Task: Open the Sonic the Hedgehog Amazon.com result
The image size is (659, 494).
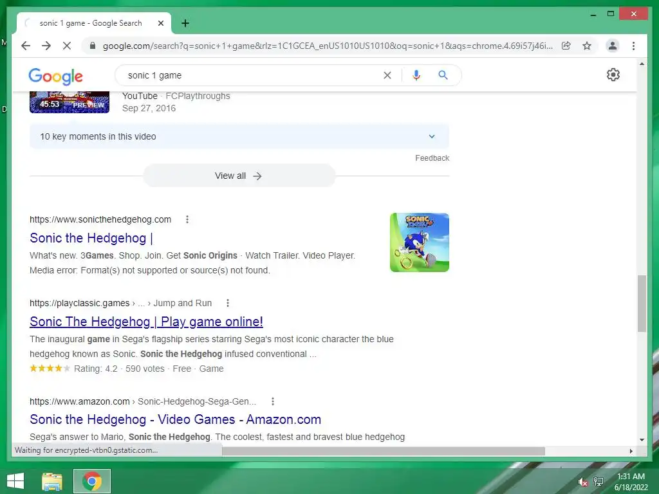Action: tap(175, 419)
